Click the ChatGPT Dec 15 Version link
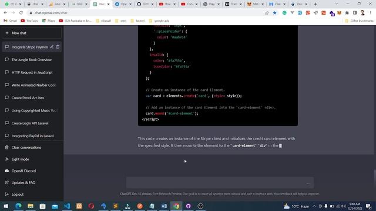376x211 pixels. pyautogui.click(x=136, y=194)
